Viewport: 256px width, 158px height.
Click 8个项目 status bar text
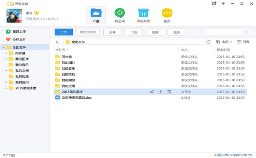point(9,155)
